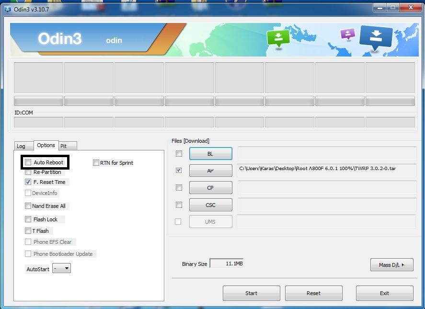This screenshot has height=309, width=425.
Task: Toggle the Re-Partition checkbox
Action: tap(28, 172)
